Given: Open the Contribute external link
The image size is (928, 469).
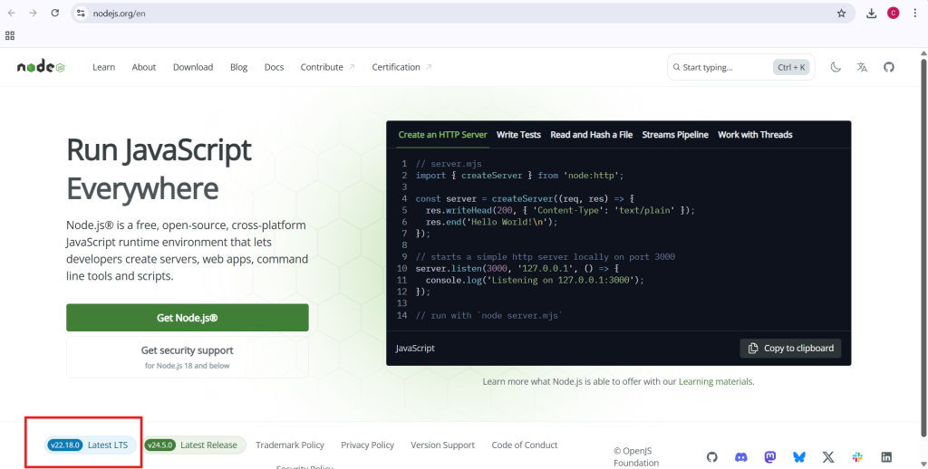Looking at the screenshot, I should pyautogui.click(x=327, y=67).
